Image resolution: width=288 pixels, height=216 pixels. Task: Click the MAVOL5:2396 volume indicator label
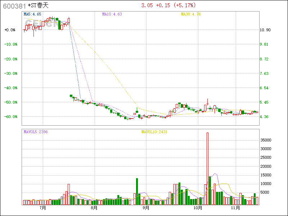point(36,132)
